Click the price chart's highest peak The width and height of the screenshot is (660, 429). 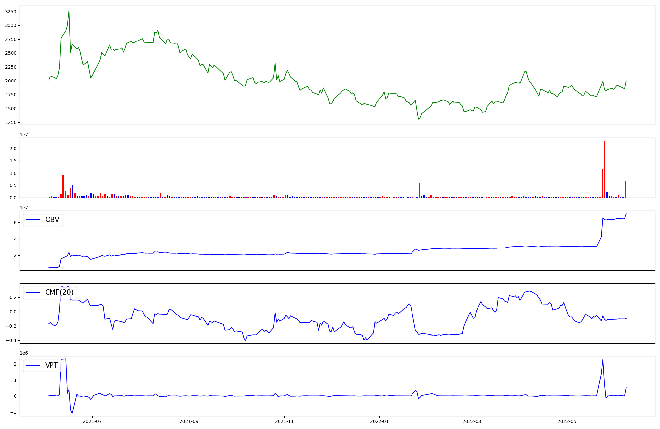[x=69, y=11]
